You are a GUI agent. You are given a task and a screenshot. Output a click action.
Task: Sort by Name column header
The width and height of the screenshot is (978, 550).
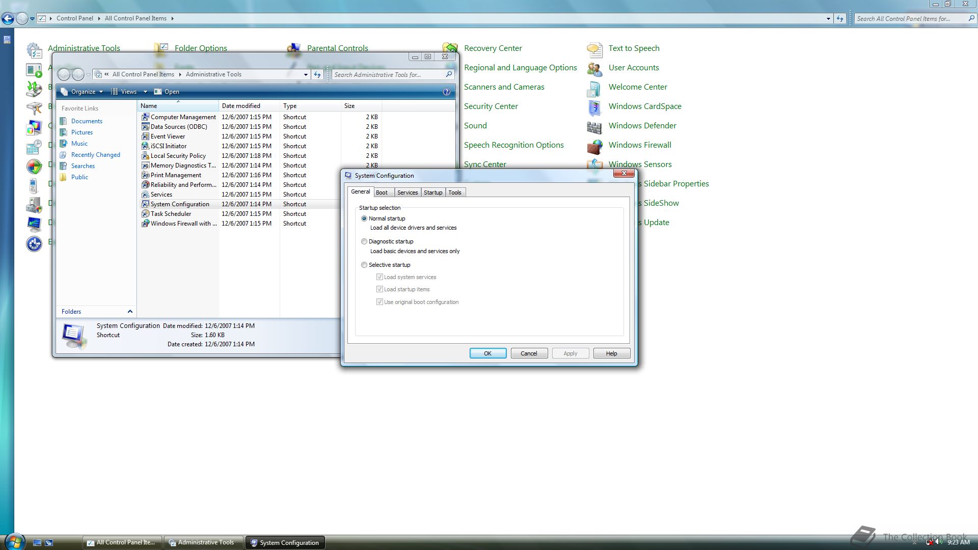(178, 106)
